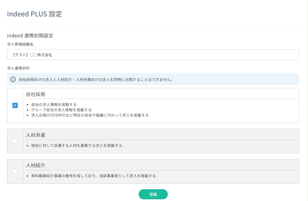Select the 人材派遣 section heading
This screenshot has width=308, height=201.
click(x=36, y=135)
